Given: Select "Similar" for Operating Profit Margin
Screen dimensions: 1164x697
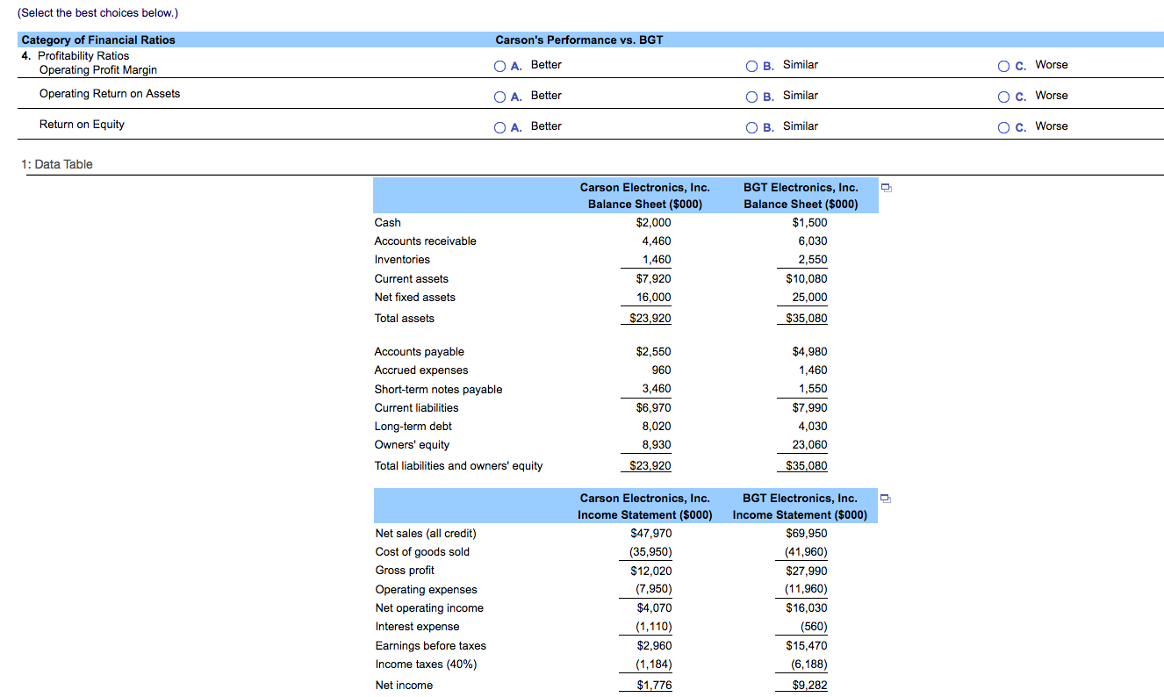Looking at the screenshot, I should click(752, 65).
